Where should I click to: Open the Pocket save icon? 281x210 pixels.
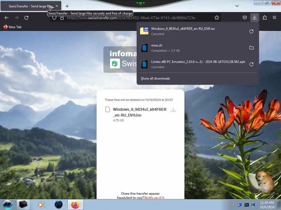click(x=245, y=17)
